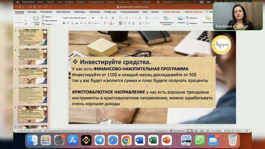
Task: Open the Рецензирование tab
Action: click(x=130, y=12)
